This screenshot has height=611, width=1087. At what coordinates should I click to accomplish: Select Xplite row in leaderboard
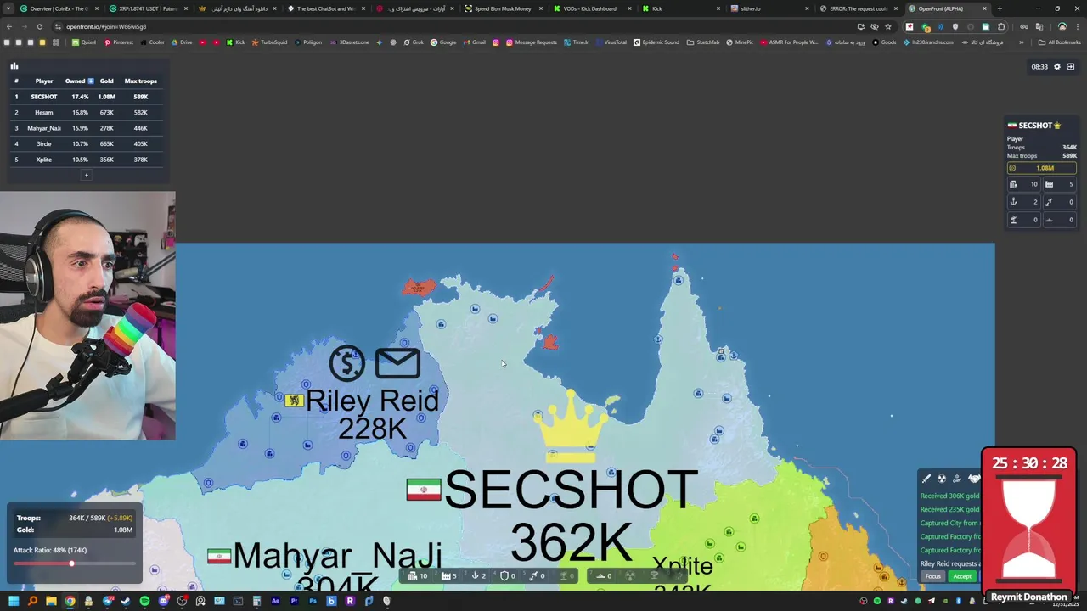coord(86,160)
